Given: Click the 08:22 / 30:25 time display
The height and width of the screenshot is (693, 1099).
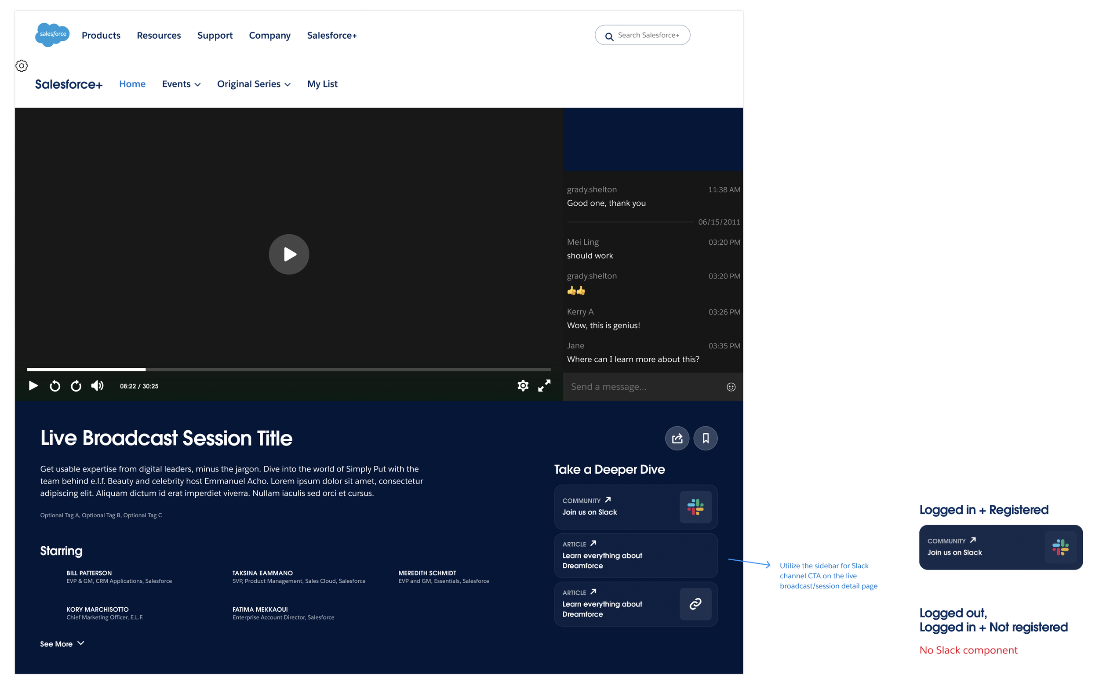Looking at the screenshot, I should (139, 386).
